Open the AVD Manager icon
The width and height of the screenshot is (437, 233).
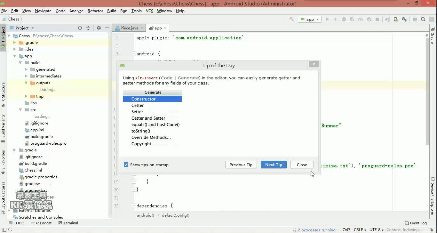point(396,19)
